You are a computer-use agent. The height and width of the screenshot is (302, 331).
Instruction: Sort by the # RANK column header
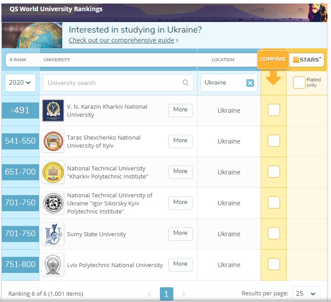pos(18,60)
